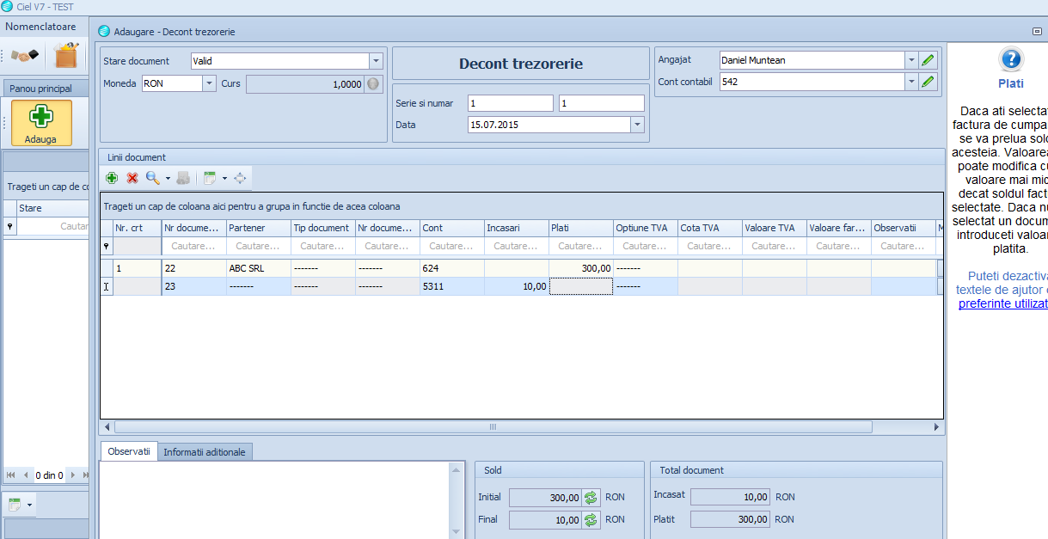Image resolution: width=1048 pixels, height=539 pixels.
Task: Click the horizontal scrollbar of document lines grid
Action: point(493,426)
